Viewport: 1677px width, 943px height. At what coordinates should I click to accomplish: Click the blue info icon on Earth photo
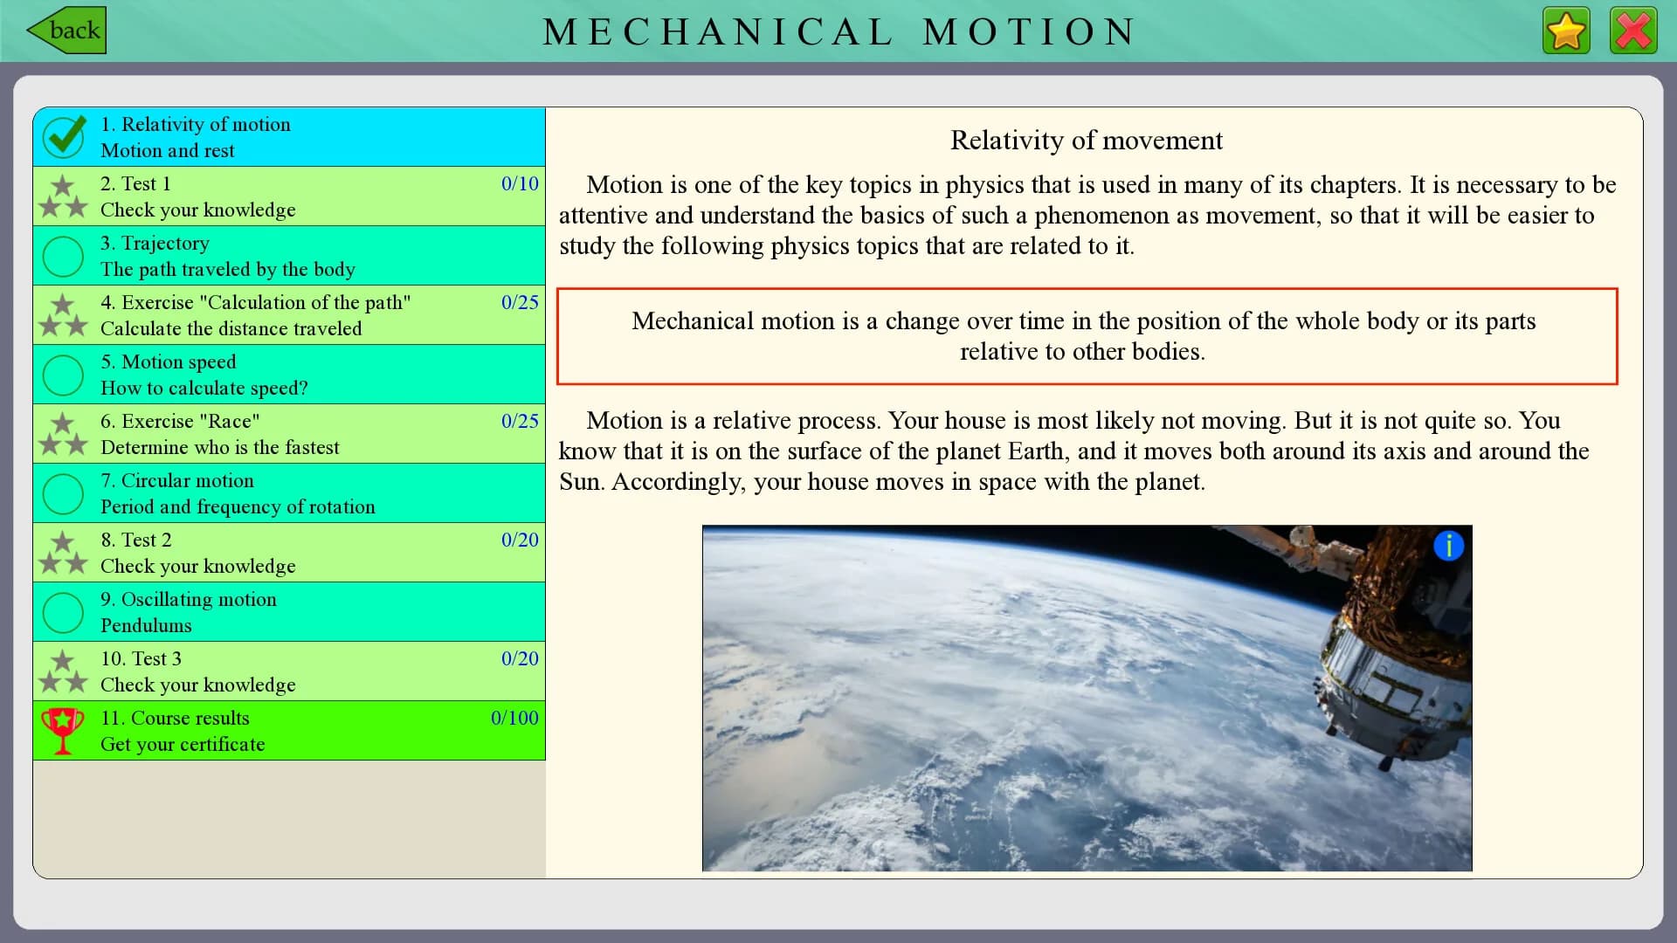(1448, 546)
